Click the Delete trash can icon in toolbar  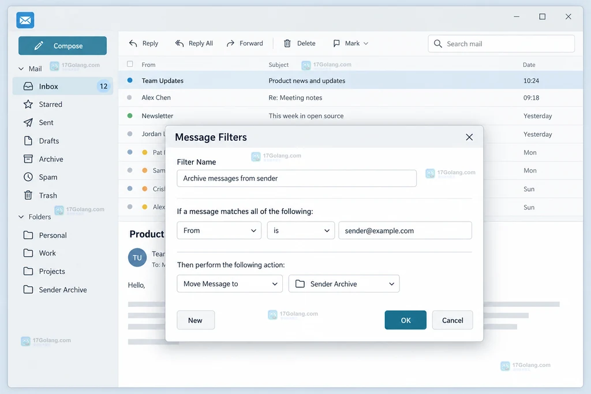tap(287, 43)
